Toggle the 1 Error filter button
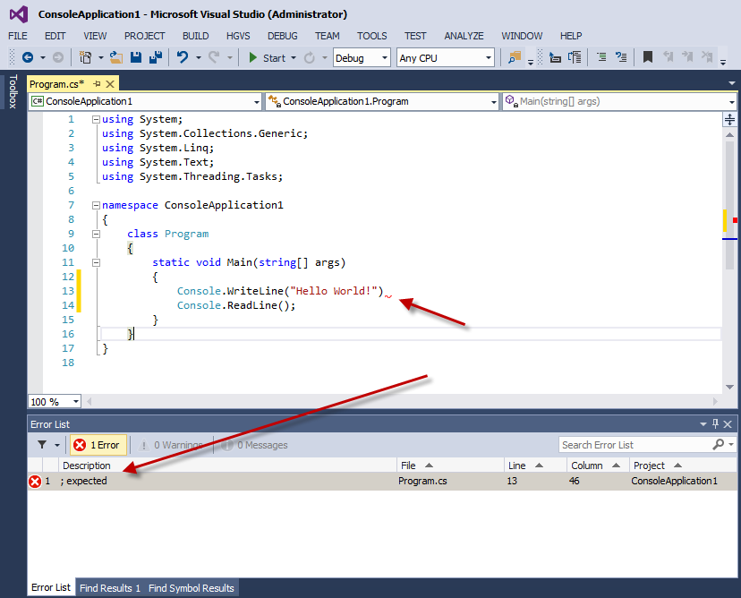The width and height of the screenshot is (741, 598). 98,445
